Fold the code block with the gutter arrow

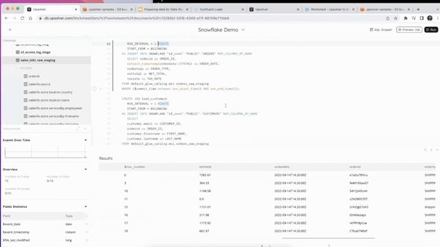(x=100, y=89)
